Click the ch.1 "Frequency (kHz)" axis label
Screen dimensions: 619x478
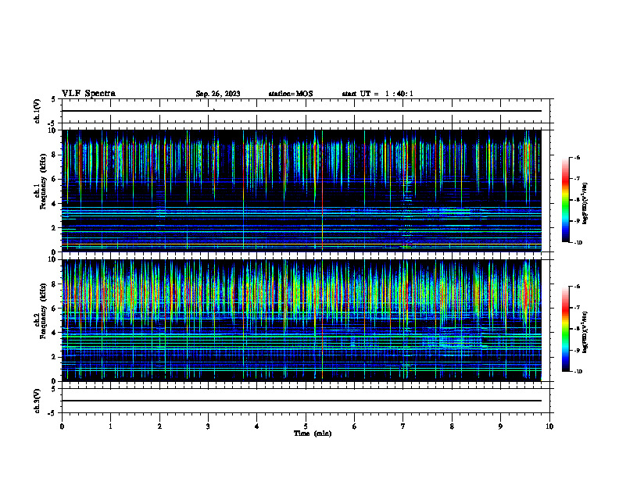43,181
